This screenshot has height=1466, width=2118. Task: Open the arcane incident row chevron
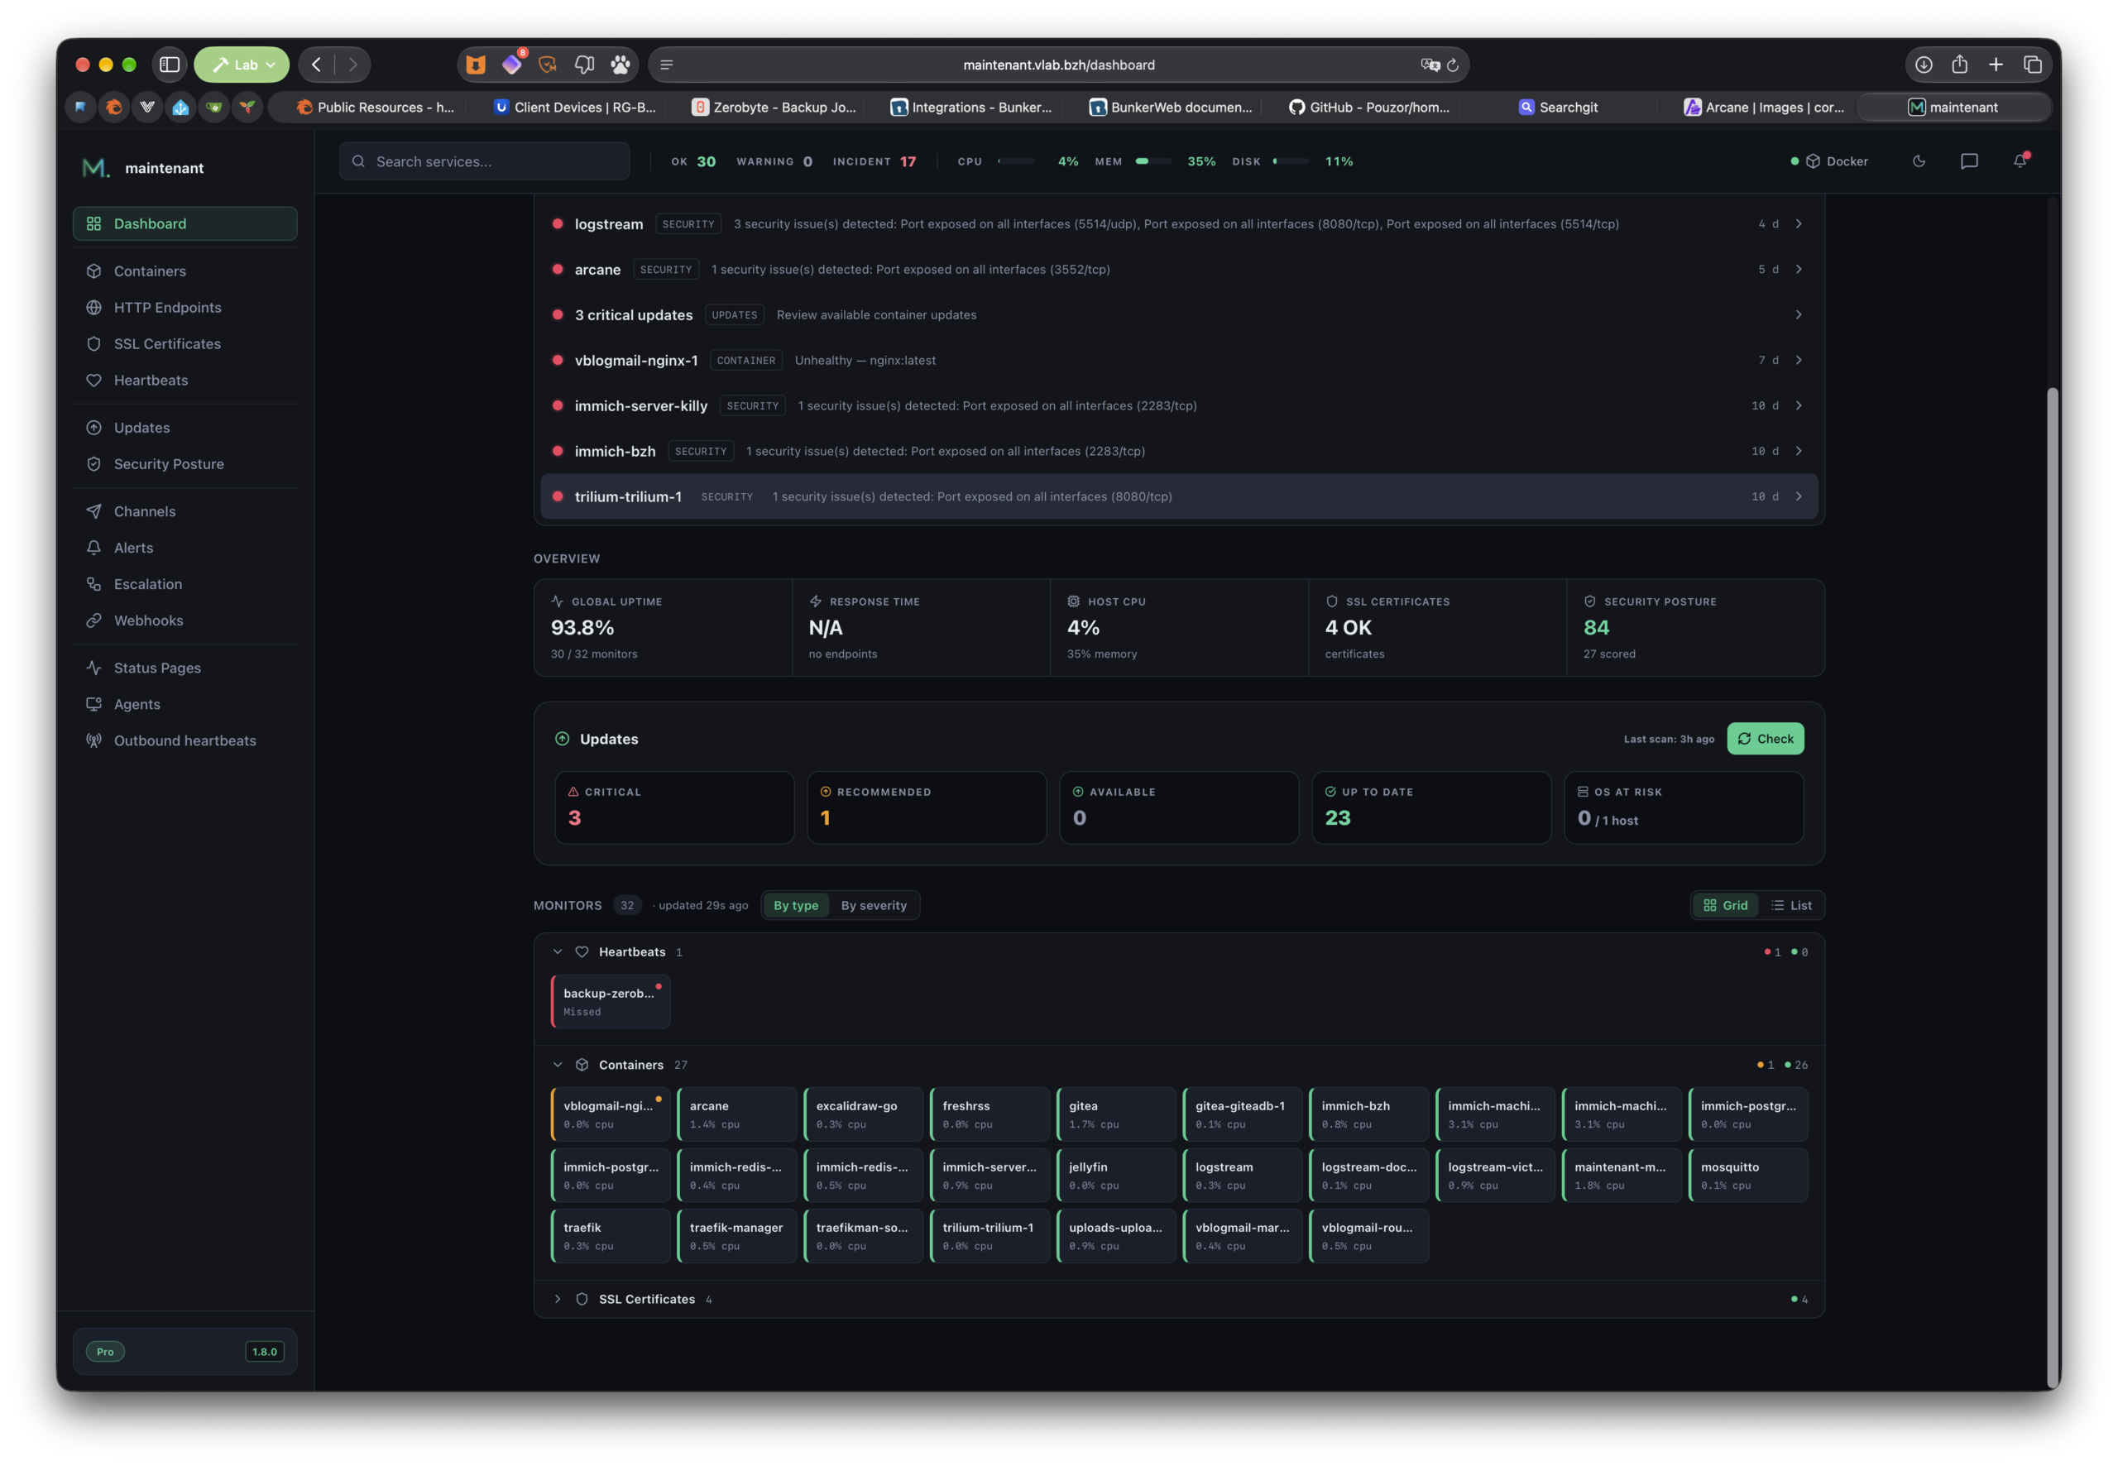1799,269
